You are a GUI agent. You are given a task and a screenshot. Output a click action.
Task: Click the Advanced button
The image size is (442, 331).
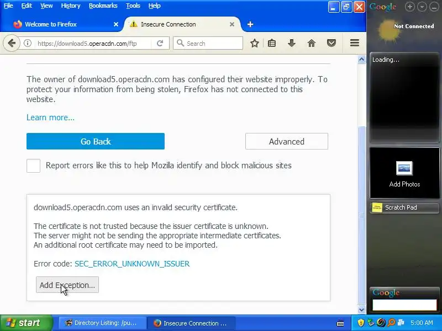tap(287, 141)
